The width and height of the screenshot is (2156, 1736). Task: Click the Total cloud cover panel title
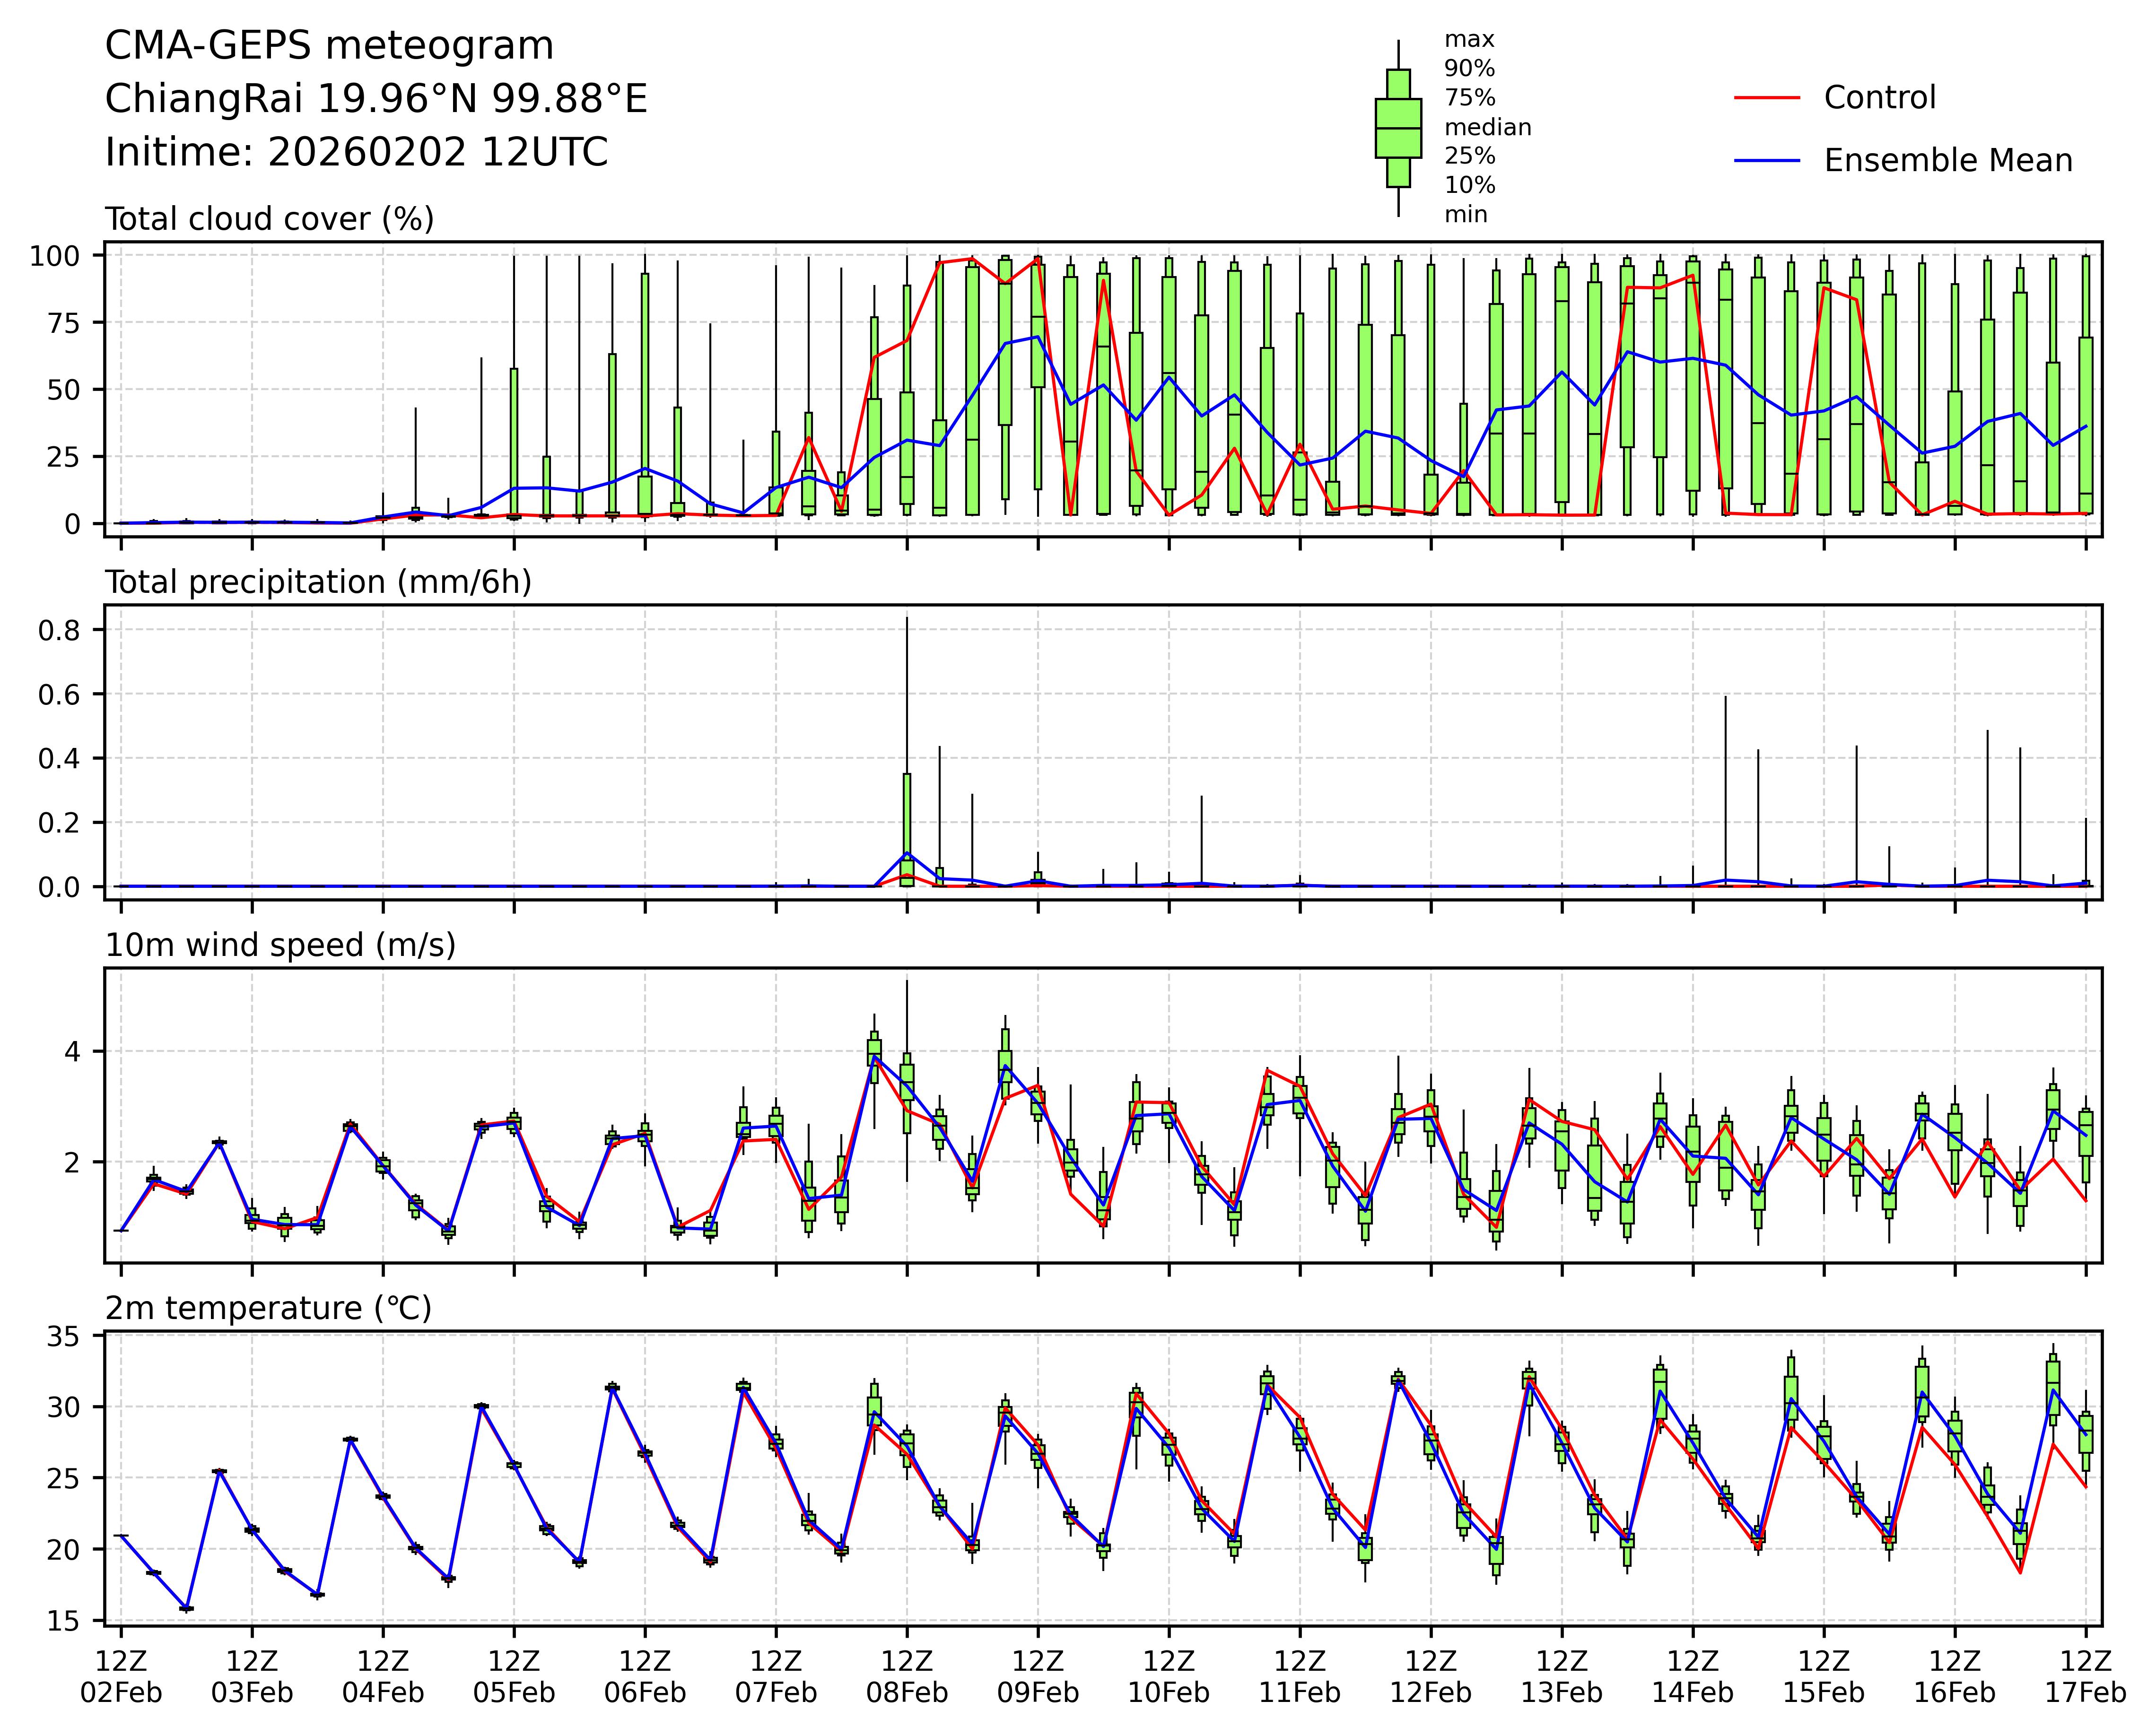pyautogui.click(x=269, y=219)
